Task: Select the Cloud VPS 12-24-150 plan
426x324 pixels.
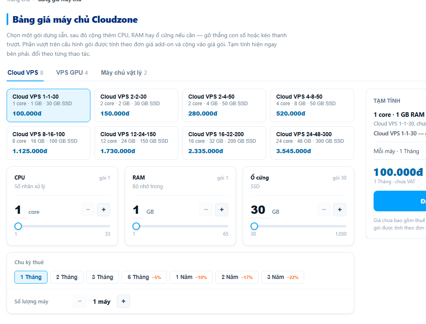Action: coord(136,143)
